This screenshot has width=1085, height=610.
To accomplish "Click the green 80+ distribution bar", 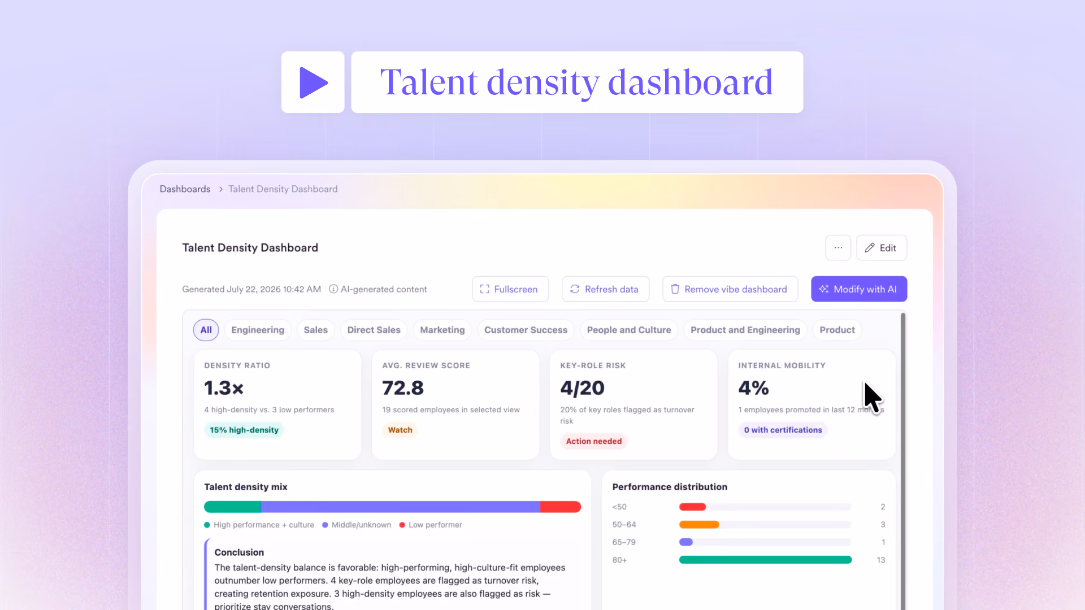I will 765,560.
